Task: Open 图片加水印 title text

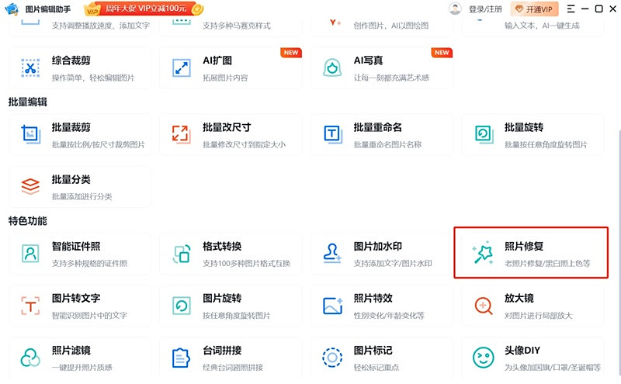Action: click(378, 247)
